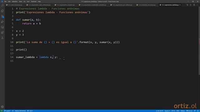Screen dimensions: 200x112
Task: Select the Python interpreter in status bar
Action: 20,111
